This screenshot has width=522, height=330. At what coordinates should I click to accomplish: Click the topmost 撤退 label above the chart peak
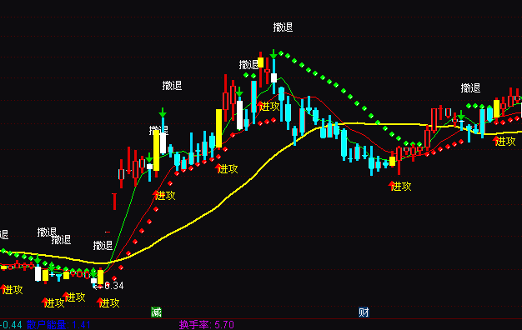[283, 27]
